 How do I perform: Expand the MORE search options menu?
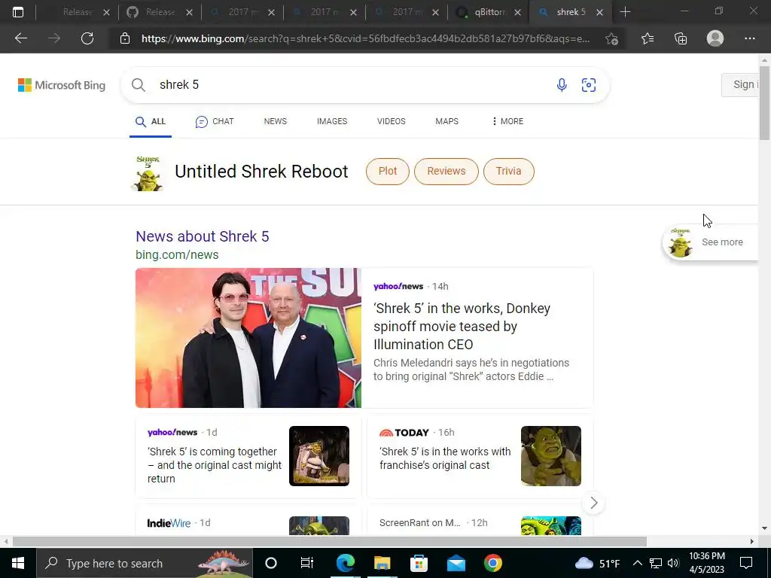tap(507, 121)
